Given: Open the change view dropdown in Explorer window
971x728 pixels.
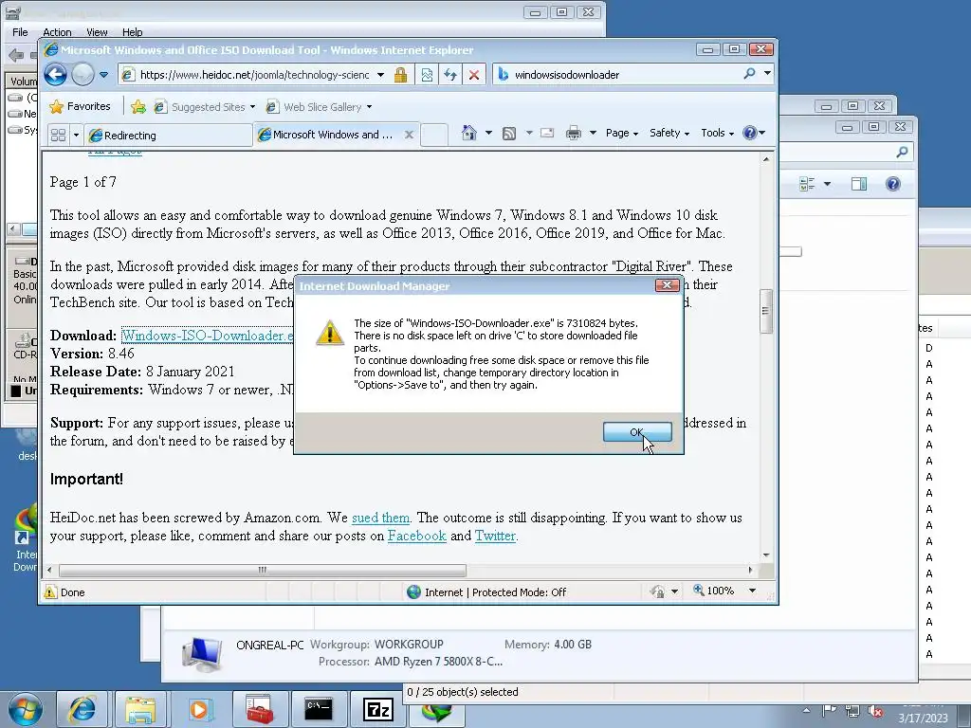Looking at the screenshot, I should pos(827,184).
